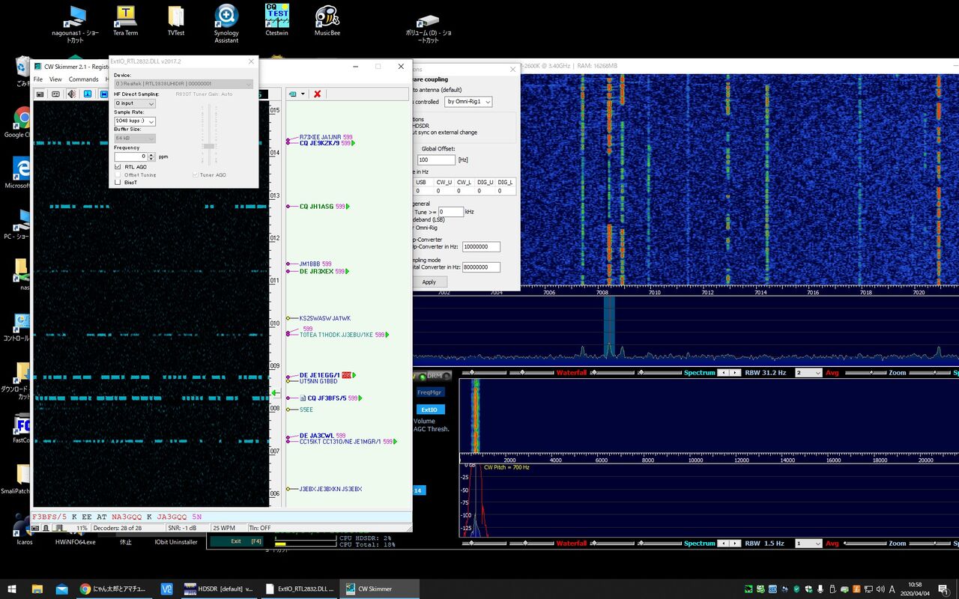Click Global Offset input field
Screen dimensions: 959x599
click(437, 159)
